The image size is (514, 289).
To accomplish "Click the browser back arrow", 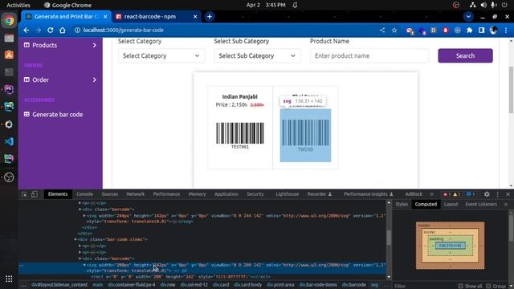I will point(27,31).
